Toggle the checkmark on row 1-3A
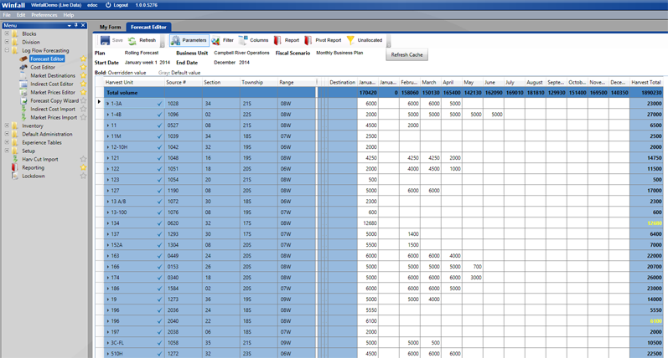This screenshot has width=668, height=358. [x=160, y=104]
